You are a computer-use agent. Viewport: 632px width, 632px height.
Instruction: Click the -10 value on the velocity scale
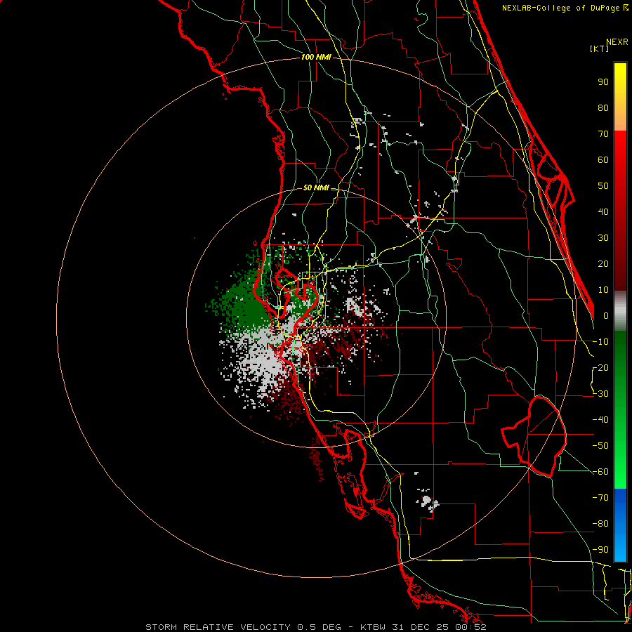[600, 342]
